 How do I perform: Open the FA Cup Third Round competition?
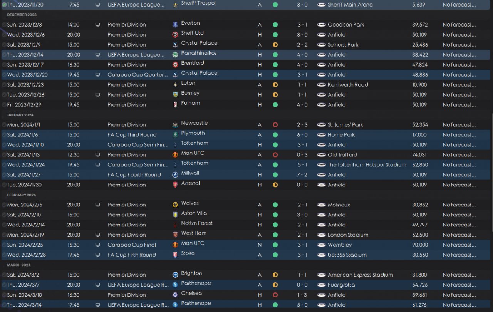[132, 135]
